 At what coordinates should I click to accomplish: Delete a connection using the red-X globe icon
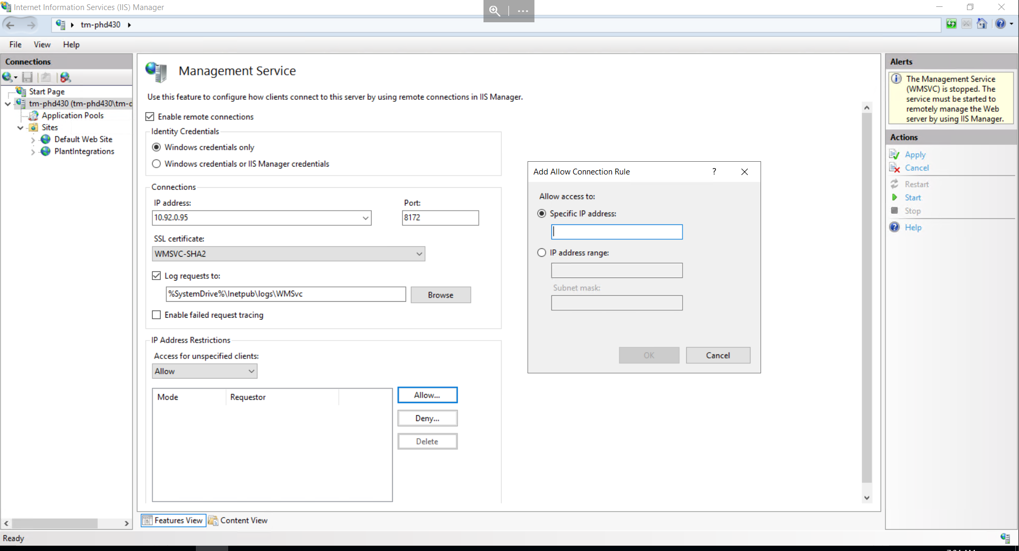tap(65, 77)
